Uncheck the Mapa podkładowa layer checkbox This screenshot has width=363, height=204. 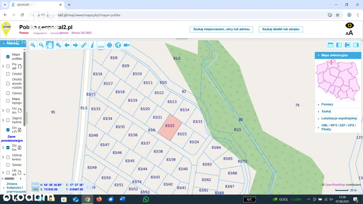pos(8,57)
